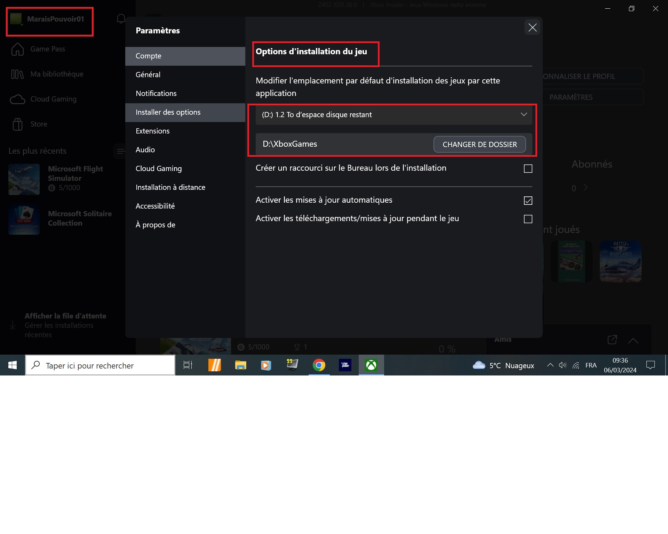Viewport: 668px width, 534px height.
Task: Click the download queue arrow icon
Action: pos(13,325)
